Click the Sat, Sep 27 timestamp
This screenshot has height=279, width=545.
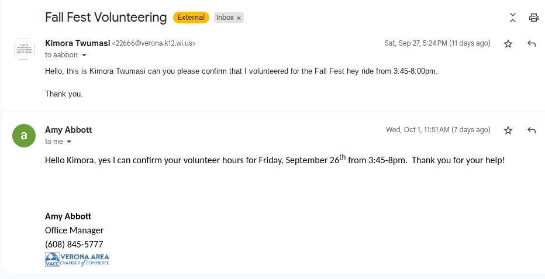click(437, 43)
